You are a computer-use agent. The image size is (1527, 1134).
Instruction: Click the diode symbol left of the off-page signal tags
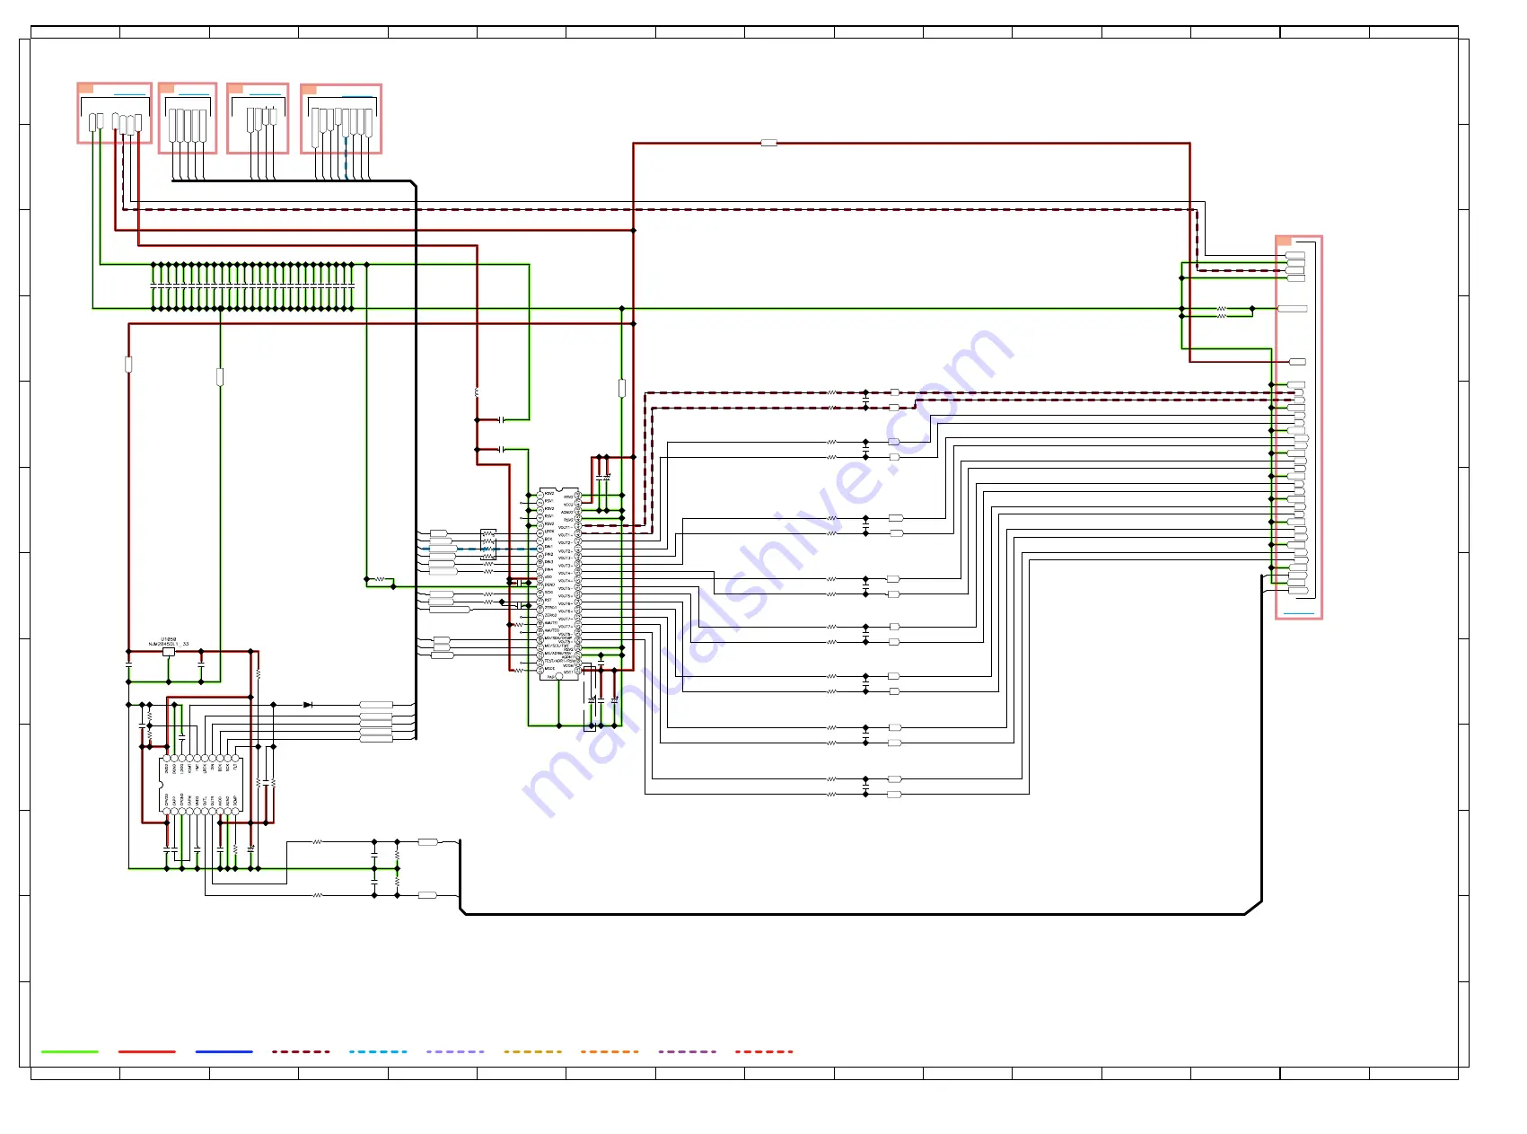point(308,705)
